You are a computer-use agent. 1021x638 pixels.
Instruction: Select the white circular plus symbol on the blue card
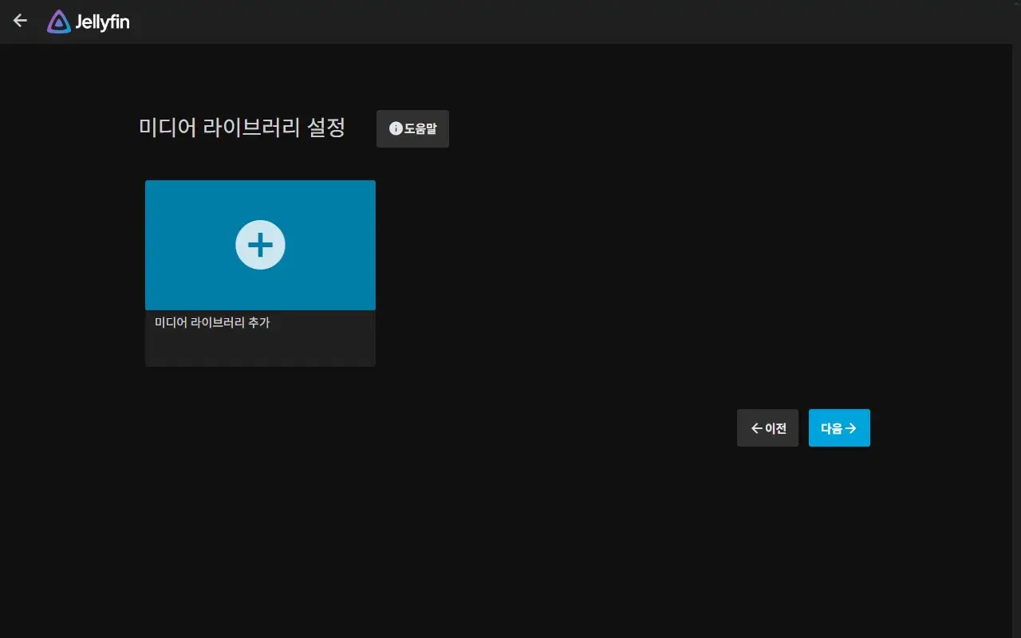260,245
